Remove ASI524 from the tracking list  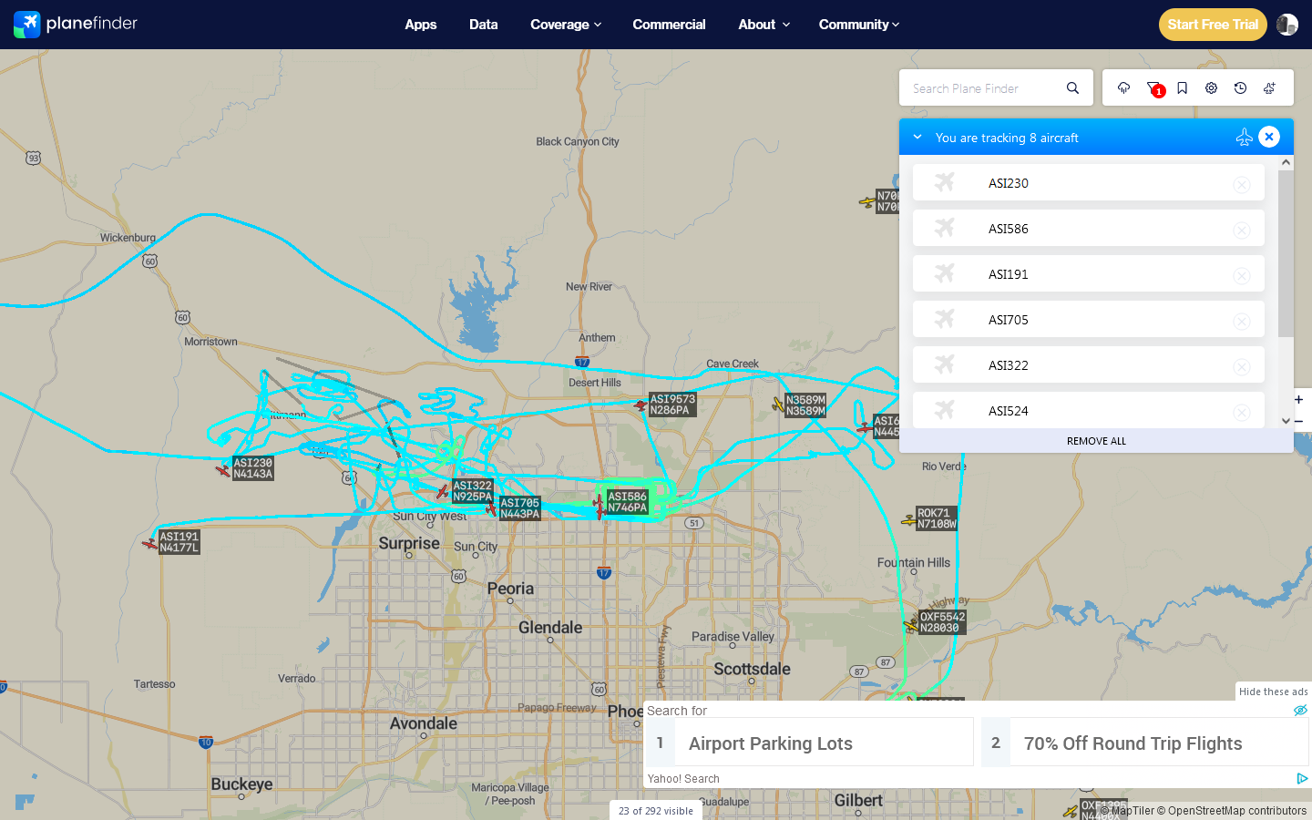pyautogui.click(x=1242, y=412)
